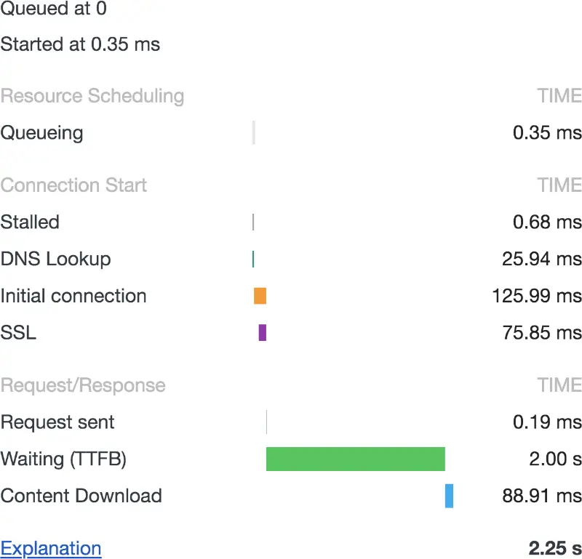
Task: Click the Resource Scheduling section heading
Action: coord(92,96)
